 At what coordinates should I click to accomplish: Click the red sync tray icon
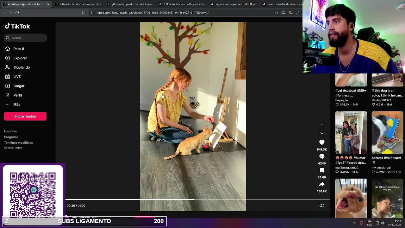pos(362,223)
